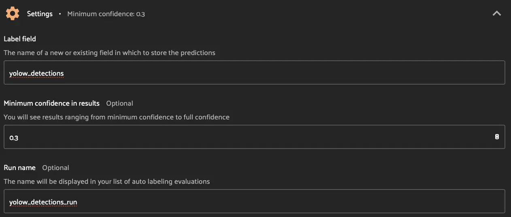Click the Run name description about auto labeling evaluations
The image size is (511, 217).
pyautogui.click(x=107, y=181)
